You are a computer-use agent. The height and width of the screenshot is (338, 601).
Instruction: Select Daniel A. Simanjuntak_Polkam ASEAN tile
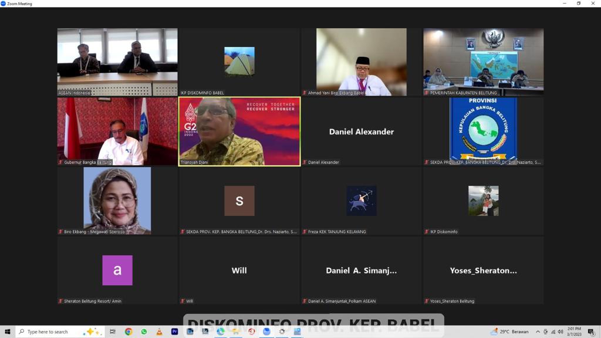362,270
